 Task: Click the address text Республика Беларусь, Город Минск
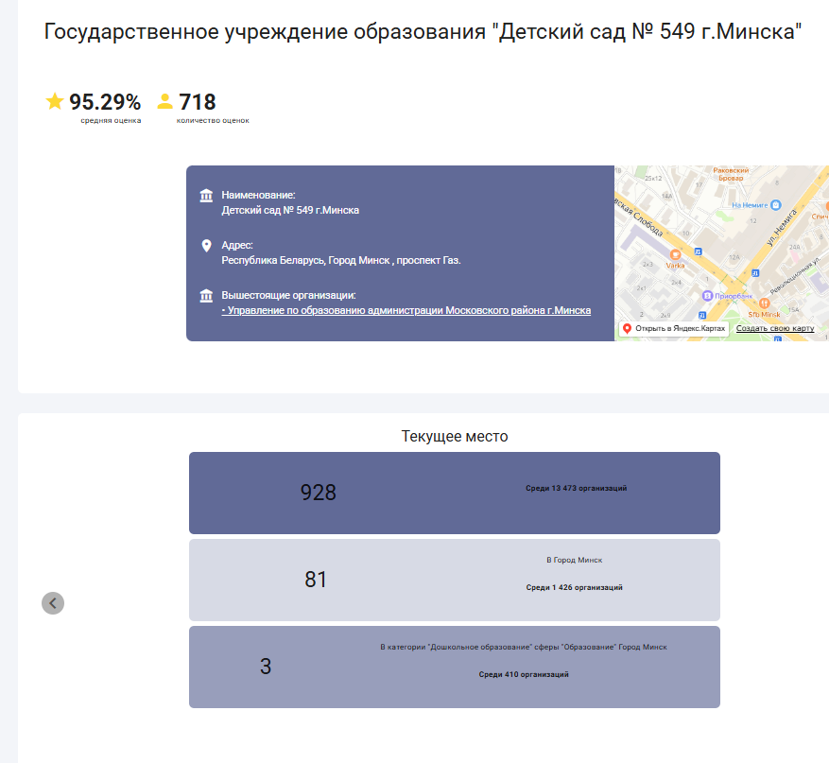coord(341,260)
